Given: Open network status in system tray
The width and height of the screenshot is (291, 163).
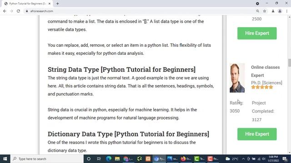Looking at the screenshot, I should pyautogui.click(x=259, y=159).
